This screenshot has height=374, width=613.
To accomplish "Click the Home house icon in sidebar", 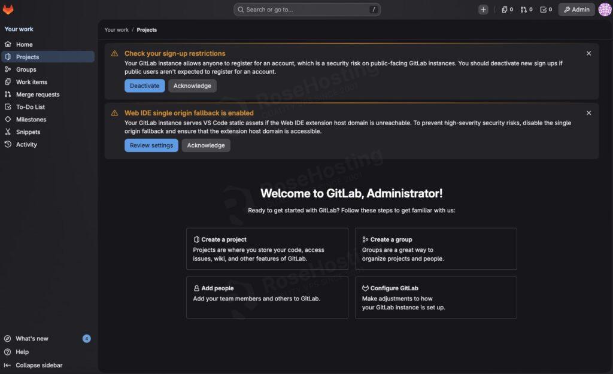I will tap(8, 44).
